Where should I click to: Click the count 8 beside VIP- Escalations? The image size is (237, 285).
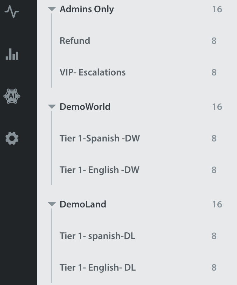coord(214,72)
